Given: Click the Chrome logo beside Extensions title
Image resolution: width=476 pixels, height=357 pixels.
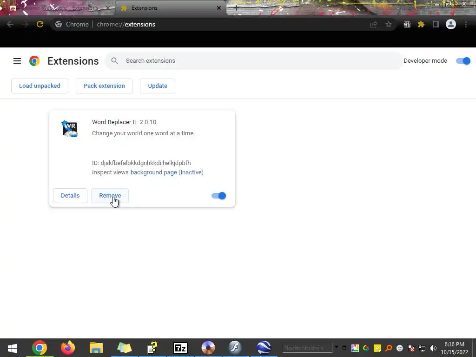Looking at the screenshot, I should click(x=34, y=61).
